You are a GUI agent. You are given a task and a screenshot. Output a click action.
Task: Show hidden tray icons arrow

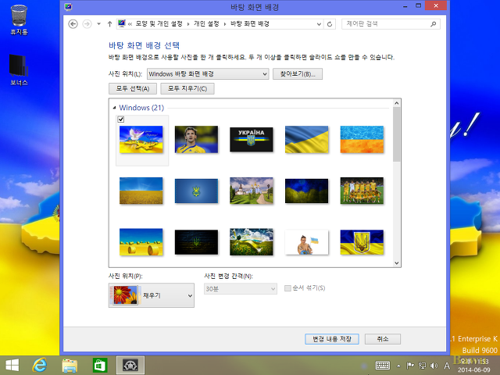398,366
